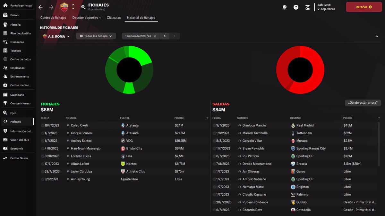This screenshot has height=216, width=385.
Task: Open Todos los fichajes filter dropdown
Action: pyautogui.click(x=96, y=36)
